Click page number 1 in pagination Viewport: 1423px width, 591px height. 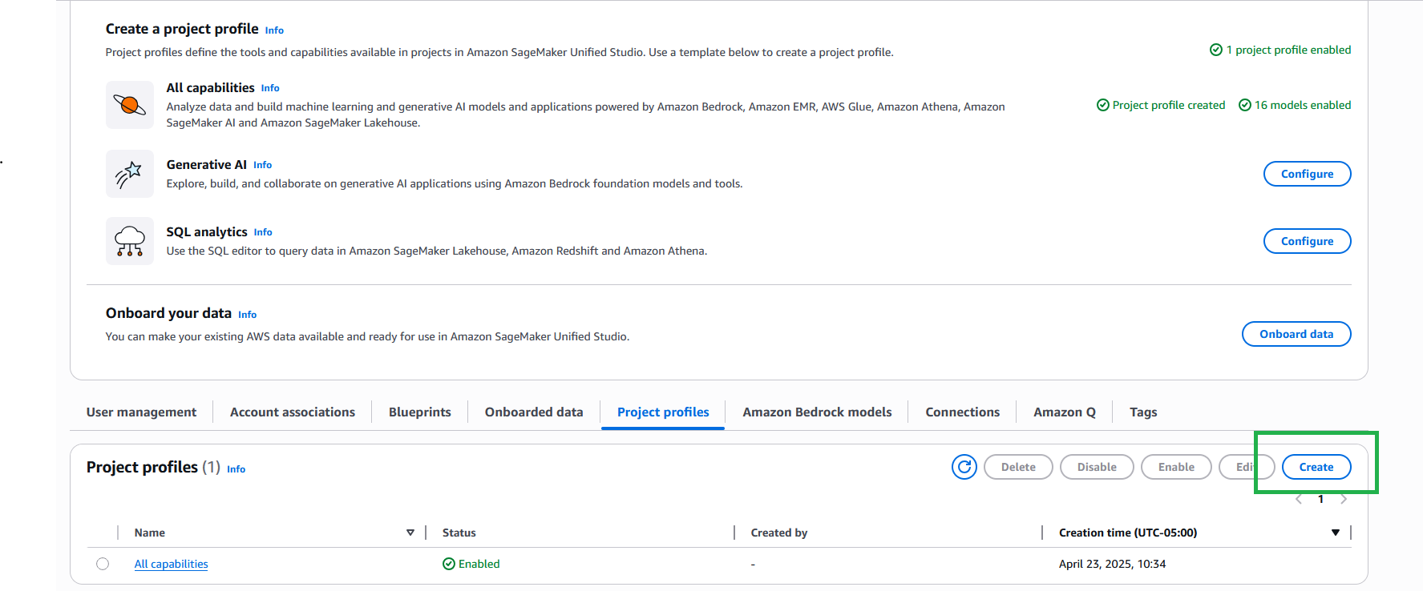coord(1321,499)
